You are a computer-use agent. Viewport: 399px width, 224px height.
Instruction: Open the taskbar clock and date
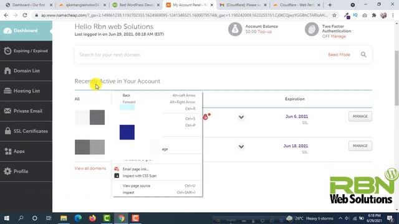tap(374, 218)
